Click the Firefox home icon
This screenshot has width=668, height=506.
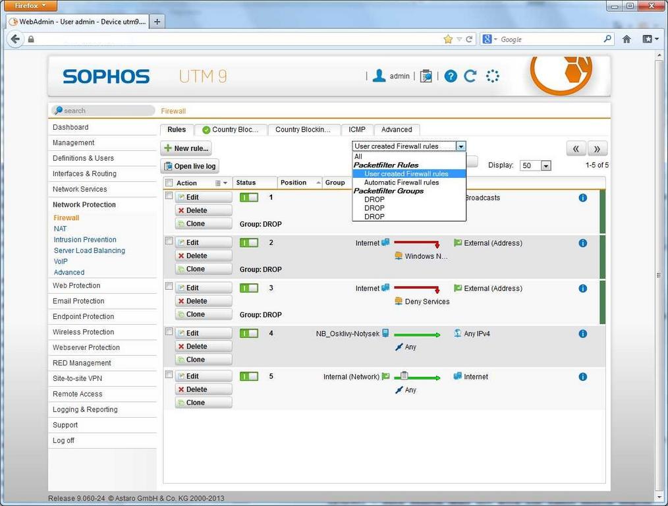pyautogui.click(x=626, y=39)
